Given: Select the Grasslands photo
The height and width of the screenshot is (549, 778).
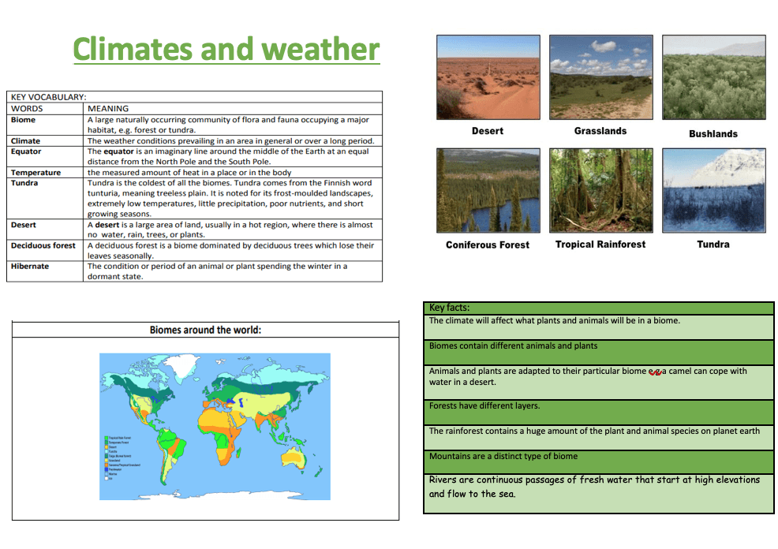Looking at the screenshot, I should pyautogui.click(x=601, y=77).
